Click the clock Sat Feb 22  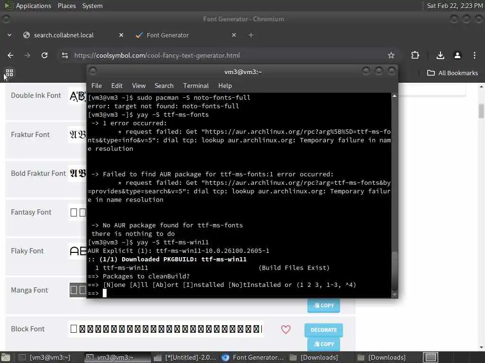coord(454,6)
